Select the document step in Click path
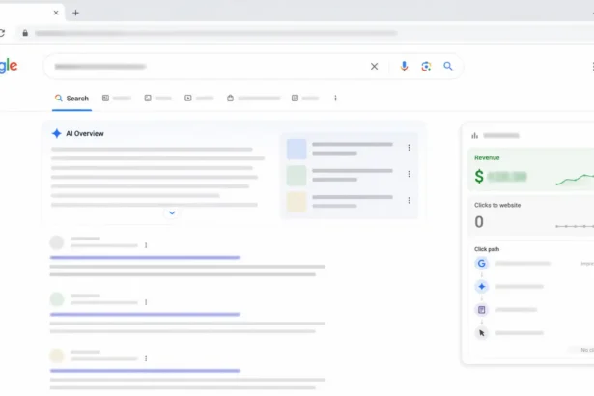This screenshot has height=396, width=594. [x=482, y=310]
